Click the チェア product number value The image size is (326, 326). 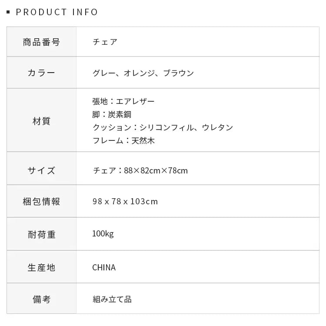click(x=105, y=42)
